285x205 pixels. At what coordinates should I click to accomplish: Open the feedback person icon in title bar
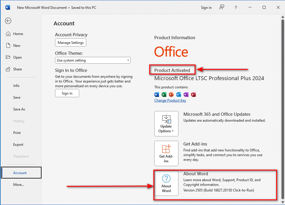222,7
